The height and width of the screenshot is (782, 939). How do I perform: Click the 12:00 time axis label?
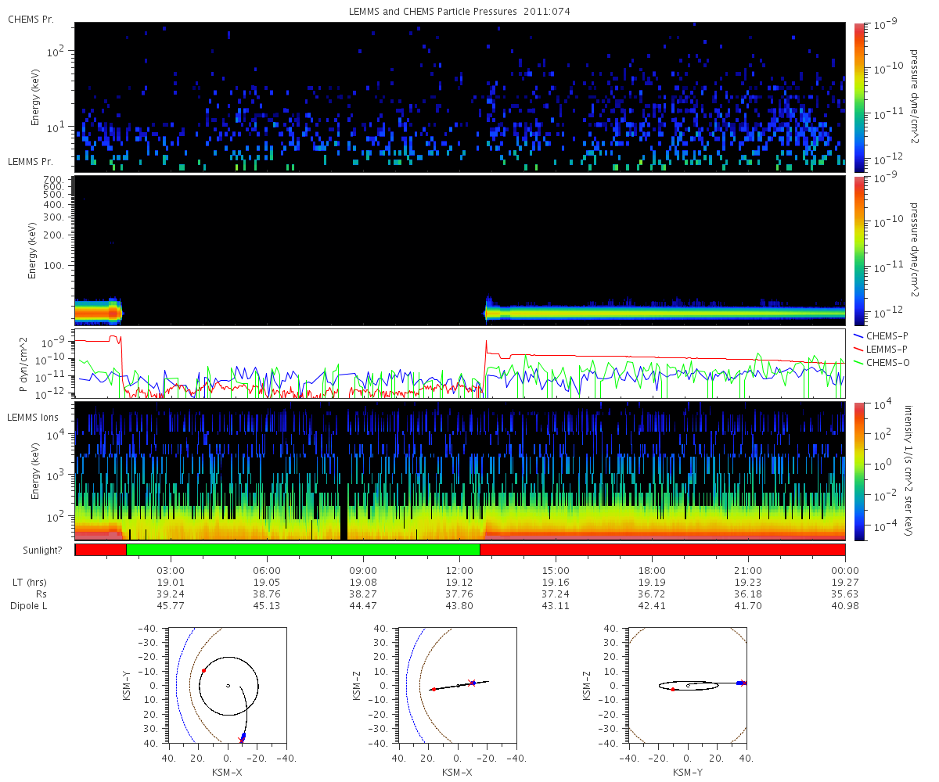[460, 571]
